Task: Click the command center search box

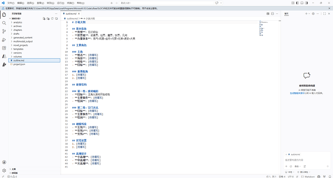Action: 166,3
